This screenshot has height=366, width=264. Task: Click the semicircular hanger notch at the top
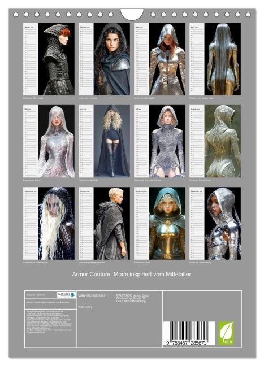pos(132,14)
